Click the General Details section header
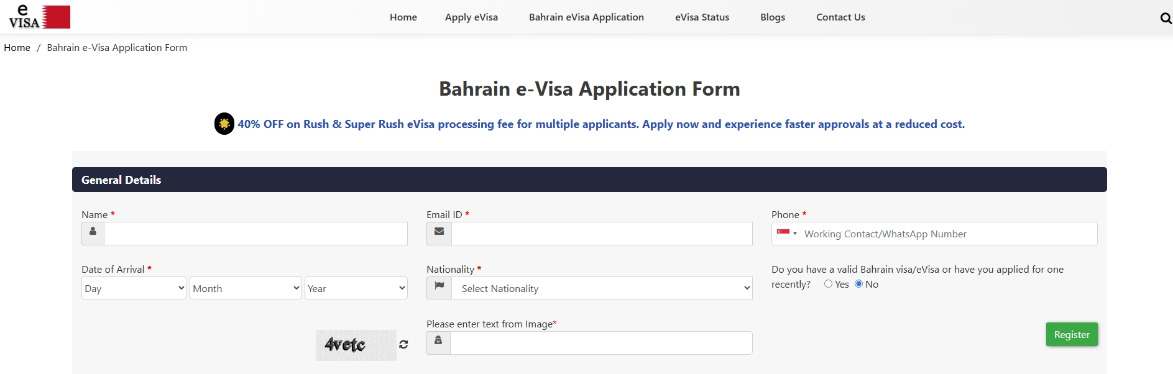The image size is (1173, 374). coord(589,180)
